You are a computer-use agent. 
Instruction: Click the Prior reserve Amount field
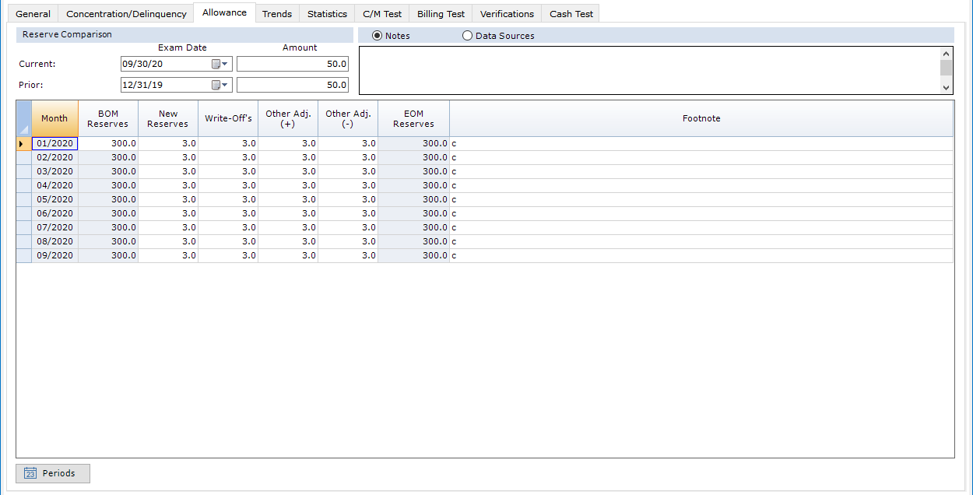293,85
